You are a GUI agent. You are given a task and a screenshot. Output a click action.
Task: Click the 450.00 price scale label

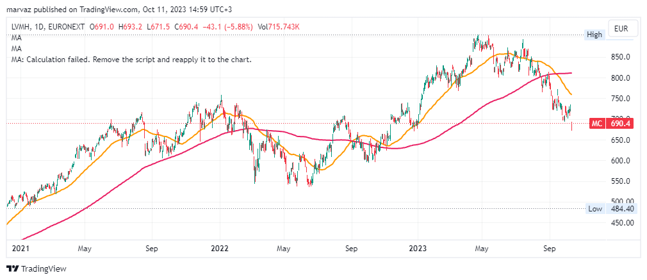622,223
